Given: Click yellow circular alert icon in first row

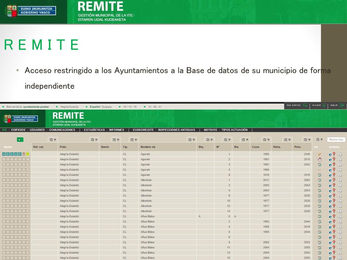Looking at the screenshot, I should coord(28,154).
